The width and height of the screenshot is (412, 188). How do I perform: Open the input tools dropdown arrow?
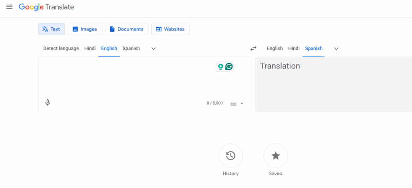242,104
